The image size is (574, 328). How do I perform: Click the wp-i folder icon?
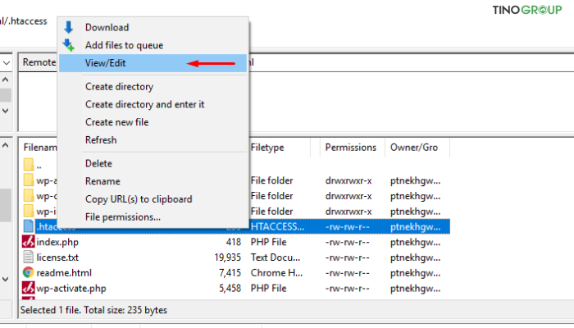[29, 211]
